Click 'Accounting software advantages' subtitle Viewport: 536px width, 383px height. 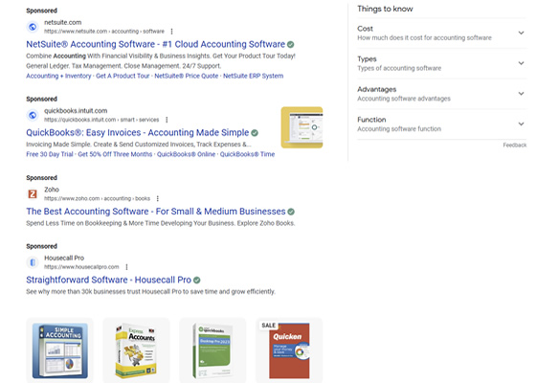click(x=404, y=99)
